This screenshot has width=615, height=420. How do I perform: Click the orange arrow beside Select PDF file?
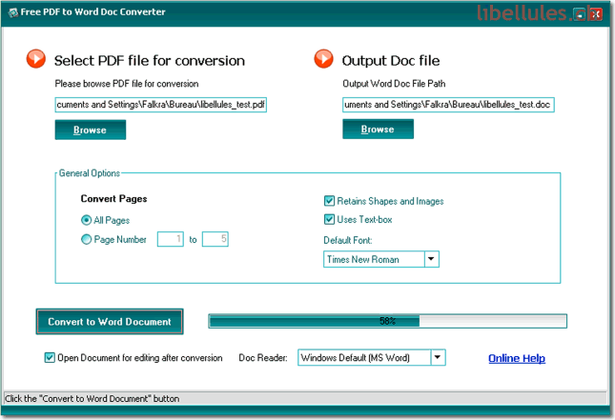point(35,59)
